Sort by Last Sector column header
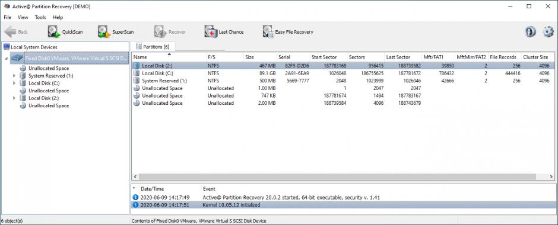This screenshot has height=225, width=558. (x=403, y=57)
